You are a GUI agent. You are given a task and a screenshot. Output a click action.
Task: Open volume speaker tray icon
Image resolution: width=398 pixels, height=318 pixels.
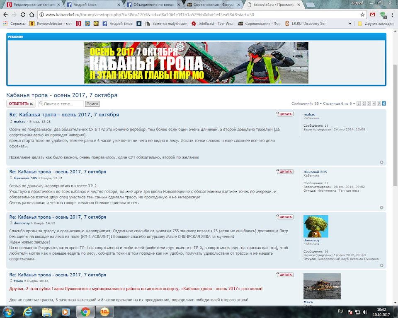(365, 312)
